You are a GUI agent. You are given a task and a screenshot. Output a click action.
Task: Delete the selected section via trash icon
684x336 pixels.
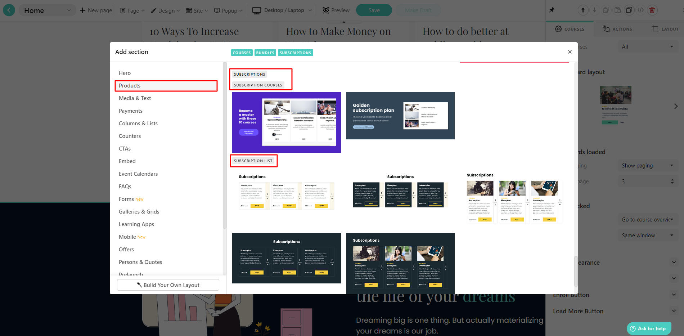(652, 10)
